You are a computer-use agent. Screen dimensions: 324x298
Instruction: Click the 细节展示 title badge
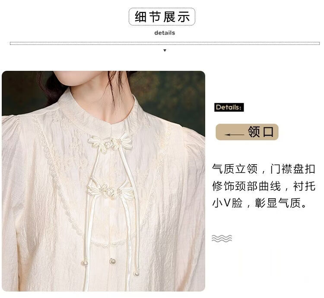coord(162,17)
